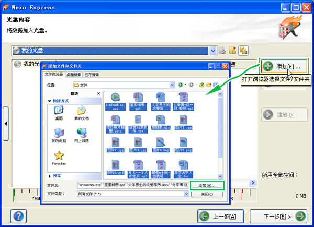
Task: Select the 付辛博 mp3 file
Action: tap(183, 102)
